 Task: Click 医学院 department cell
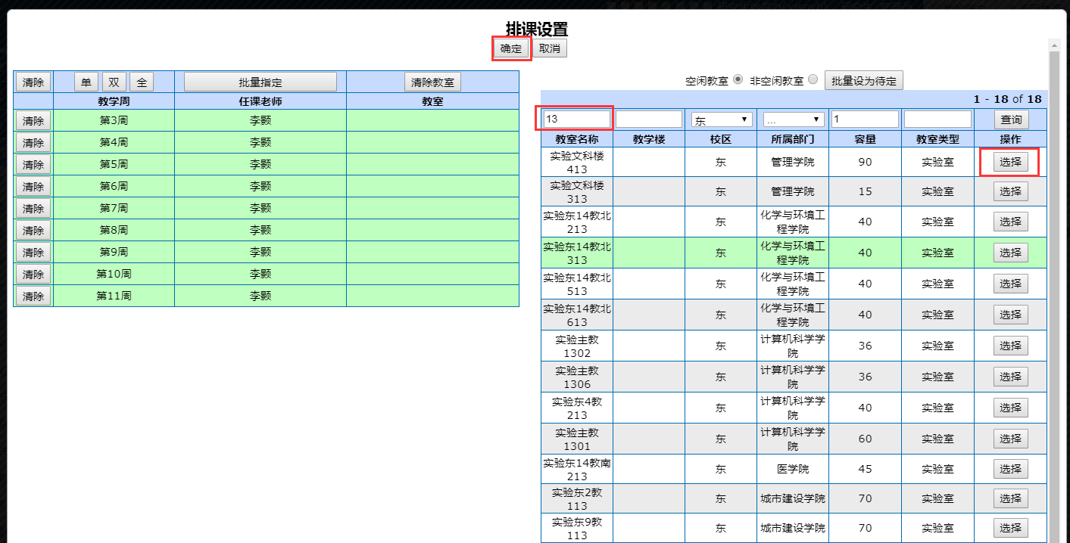pos(793,469)
